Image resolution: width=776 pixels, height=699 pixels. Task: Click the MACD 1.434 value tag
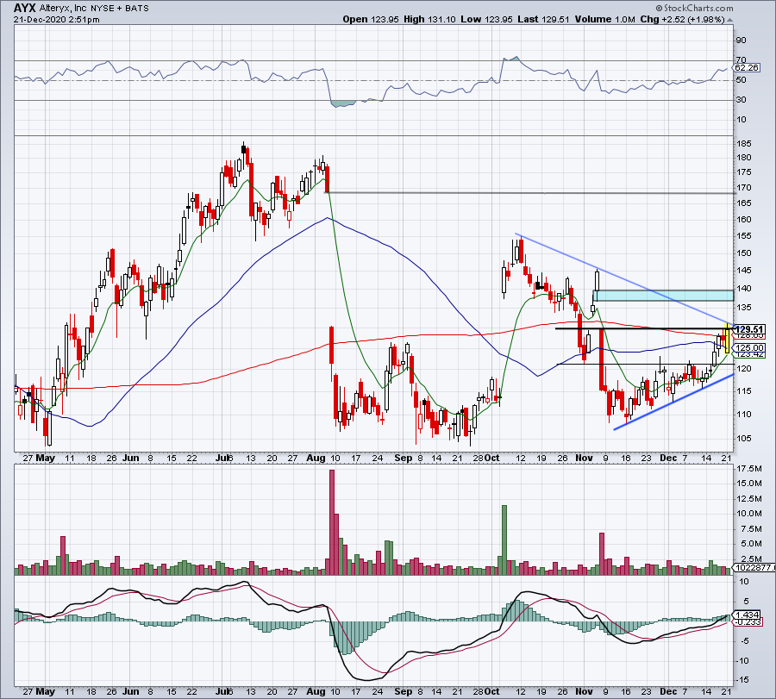click(748, 615)
